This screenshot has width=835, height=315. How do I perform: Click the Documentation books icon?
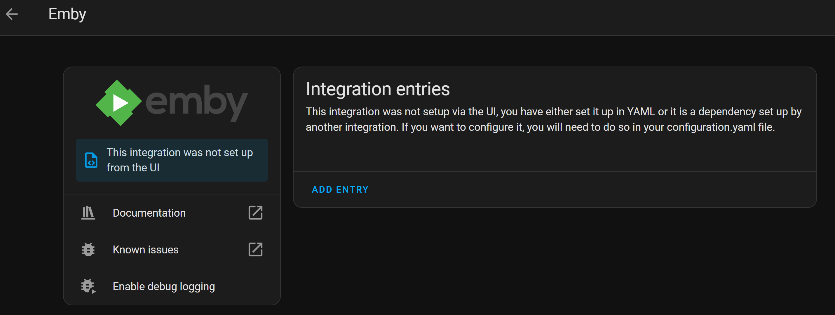click(88, 213)
